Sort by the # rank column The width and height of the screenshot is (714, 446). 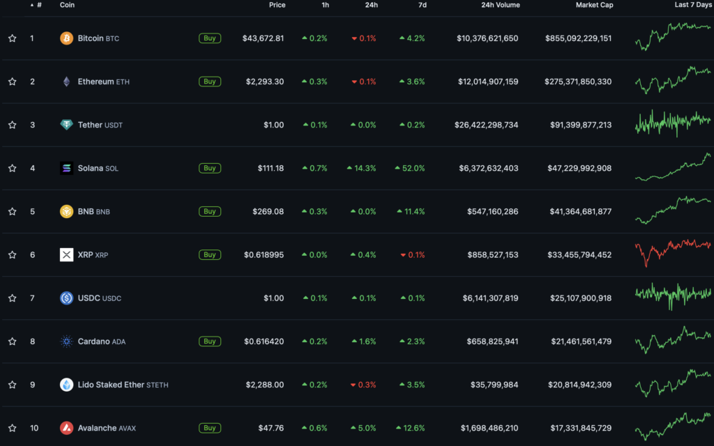point(38,5)
